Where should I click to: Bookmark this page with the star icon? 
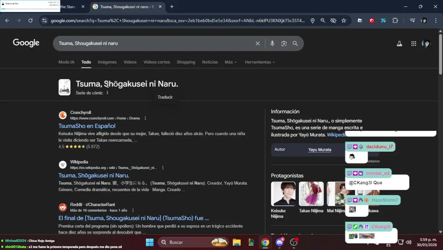(344, 20)
